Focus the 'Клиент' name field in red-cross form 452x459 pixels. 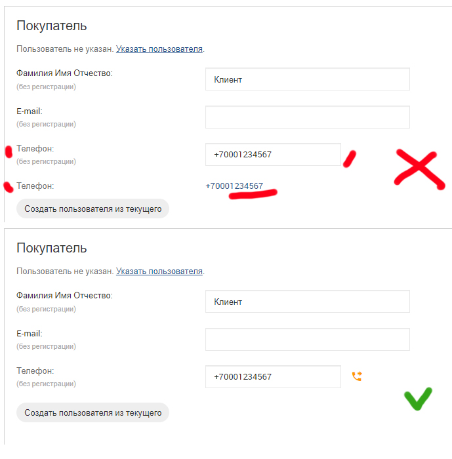pyautogui.click(x=307, y=79)
